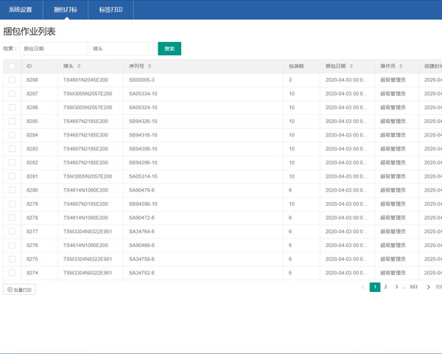
Task: Focus the 唛头 search input field
Action: [122, 49]
